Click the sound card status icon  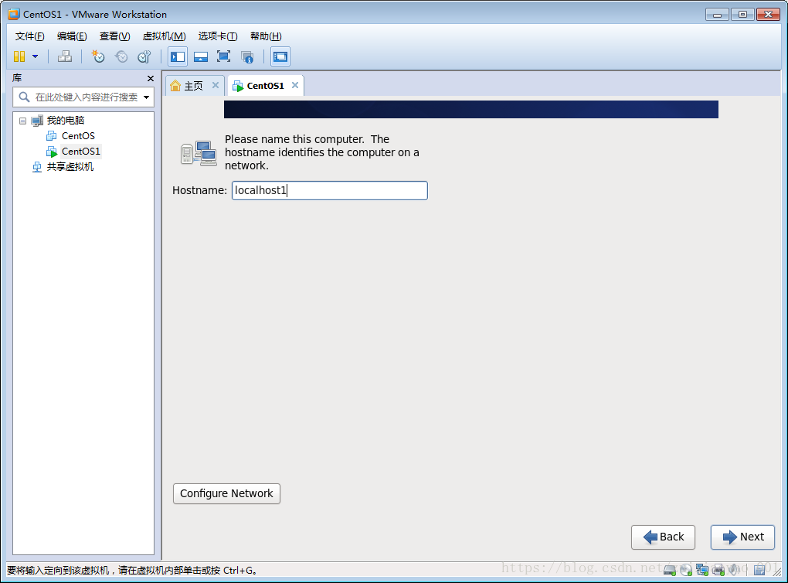734,569
